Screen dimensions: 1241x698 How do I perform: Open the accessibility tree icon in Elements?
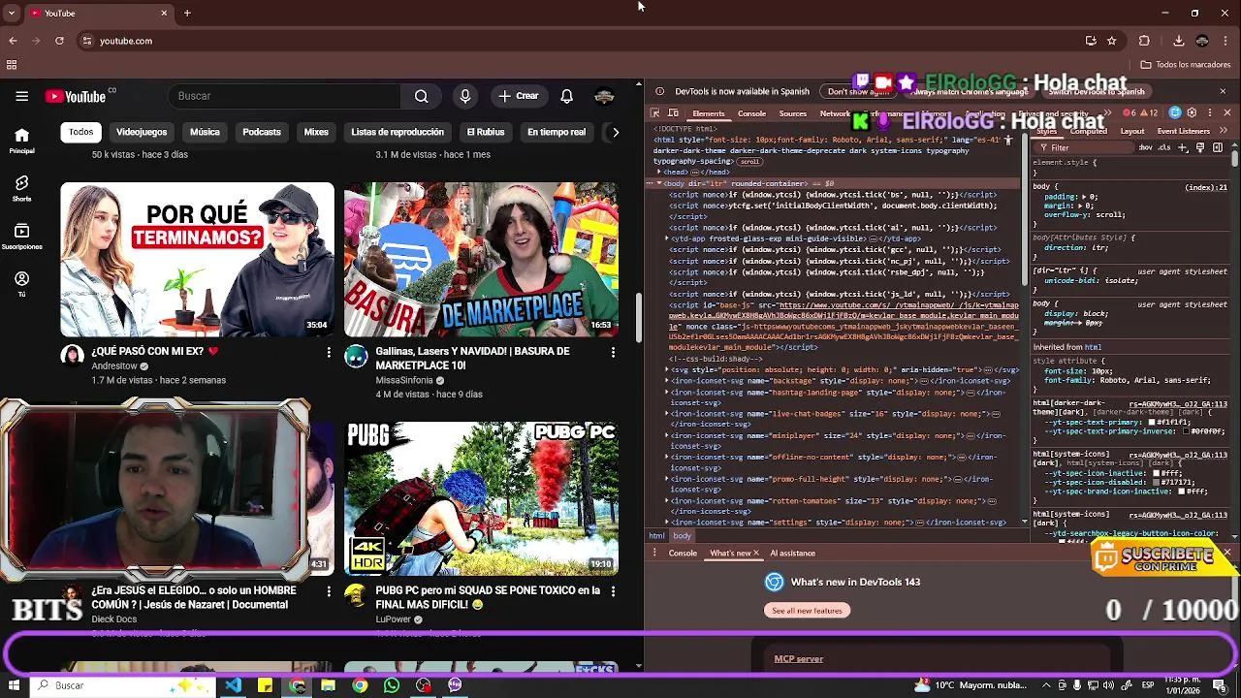click(1008, 141)
